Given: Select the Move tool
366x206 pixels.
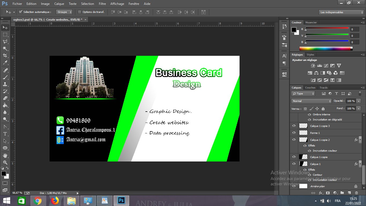Looking at the screenshot, I should (5, 27).
